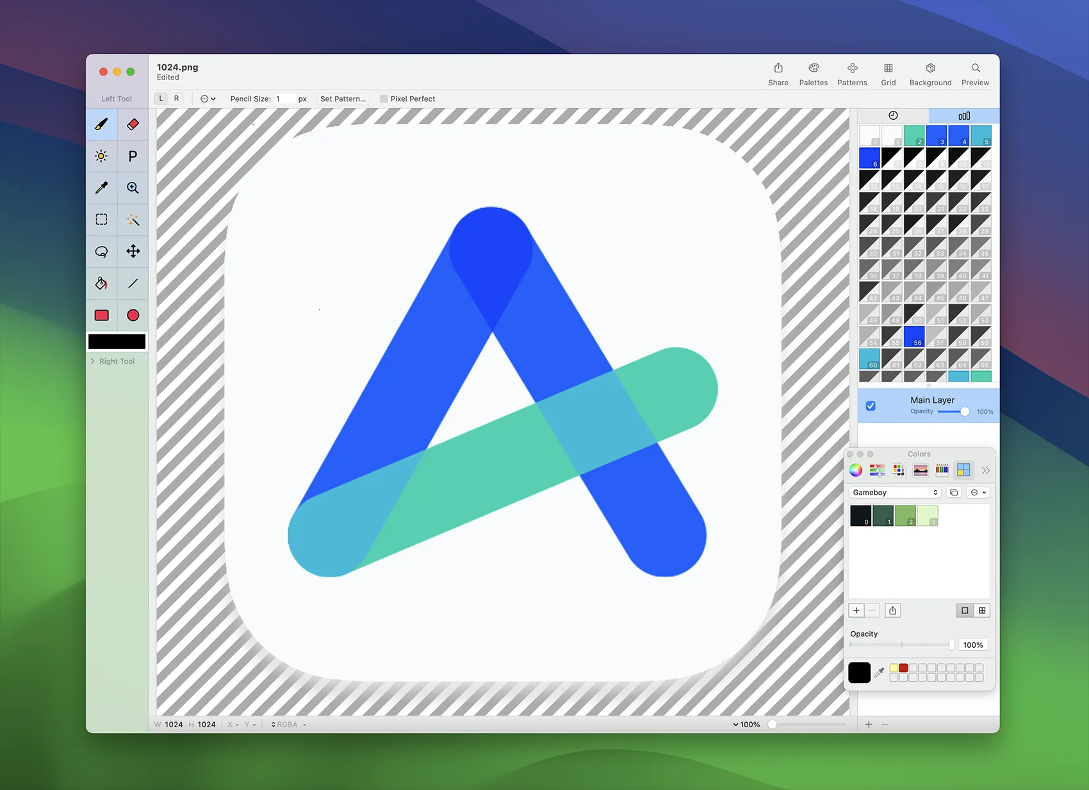Export palette with share icon in Colors
1089x790 pixels.
(893, 611)
